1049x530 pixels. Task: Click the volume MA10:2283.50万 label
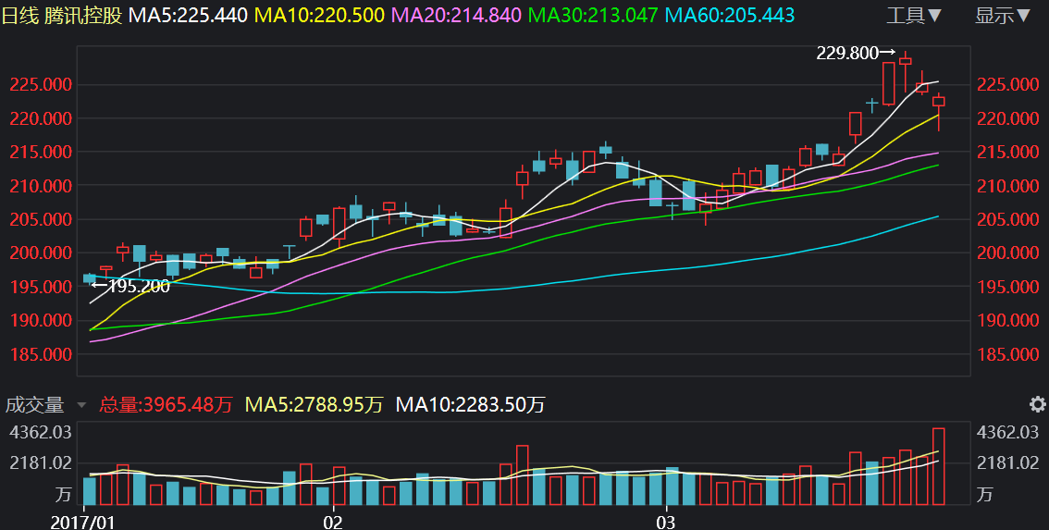point(470,404)
